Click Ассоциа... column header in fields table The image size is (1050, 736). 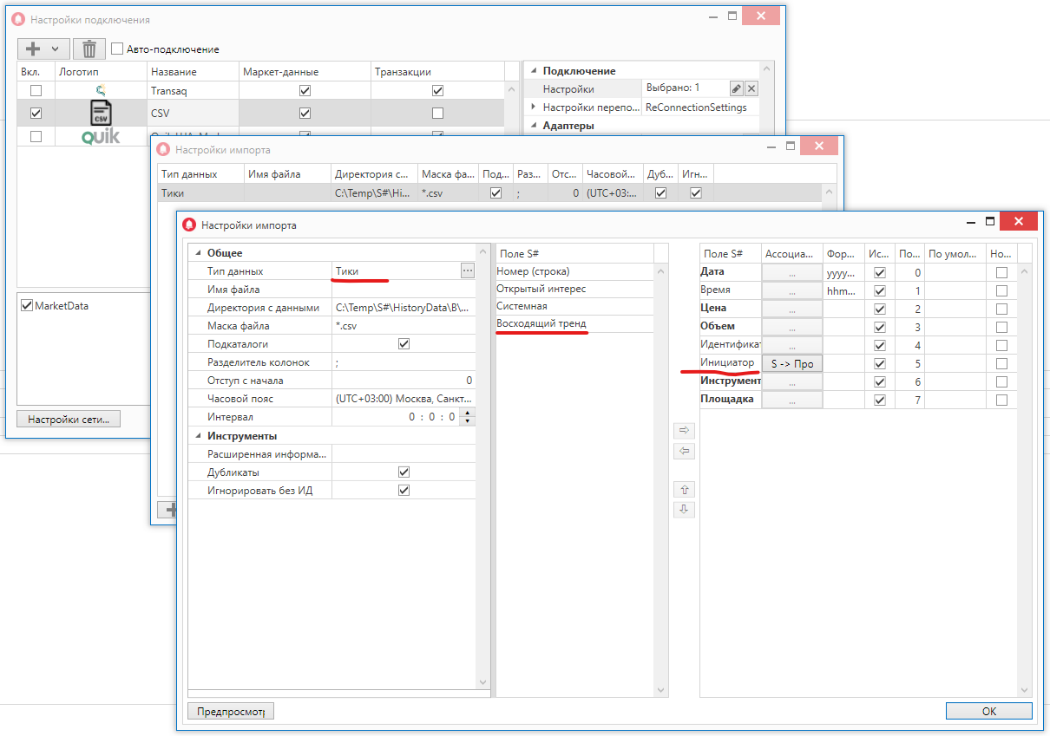792,254
